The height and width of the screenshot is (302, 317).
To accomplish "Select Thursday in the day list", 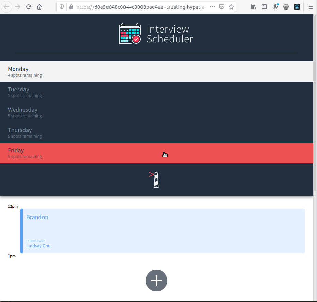I will pyautogui.click(x=156, y=133).
